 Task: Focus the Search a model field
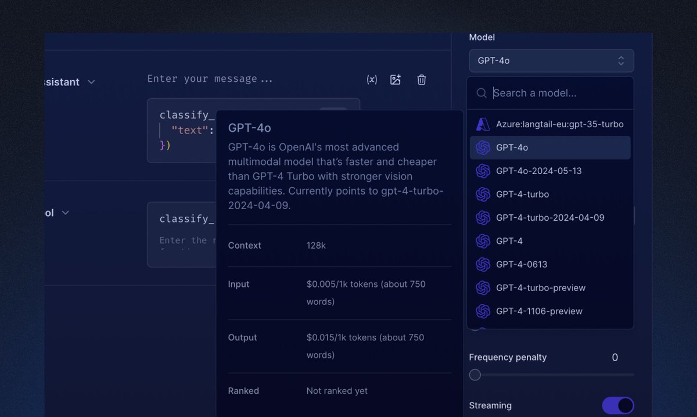[x=550, y=93]
